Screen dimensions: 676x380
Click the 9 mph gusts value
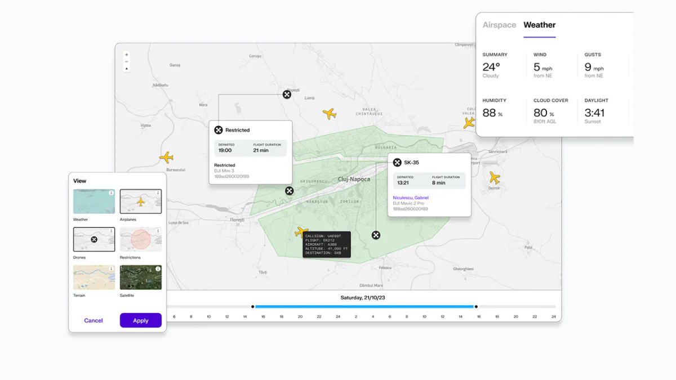(x=594, y=67)
